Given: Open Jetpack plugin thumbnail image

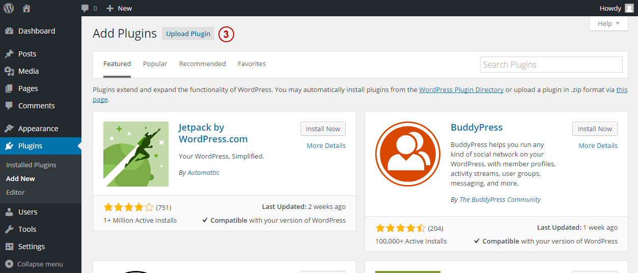Looking at the screenshot, I should coord(136,154).
